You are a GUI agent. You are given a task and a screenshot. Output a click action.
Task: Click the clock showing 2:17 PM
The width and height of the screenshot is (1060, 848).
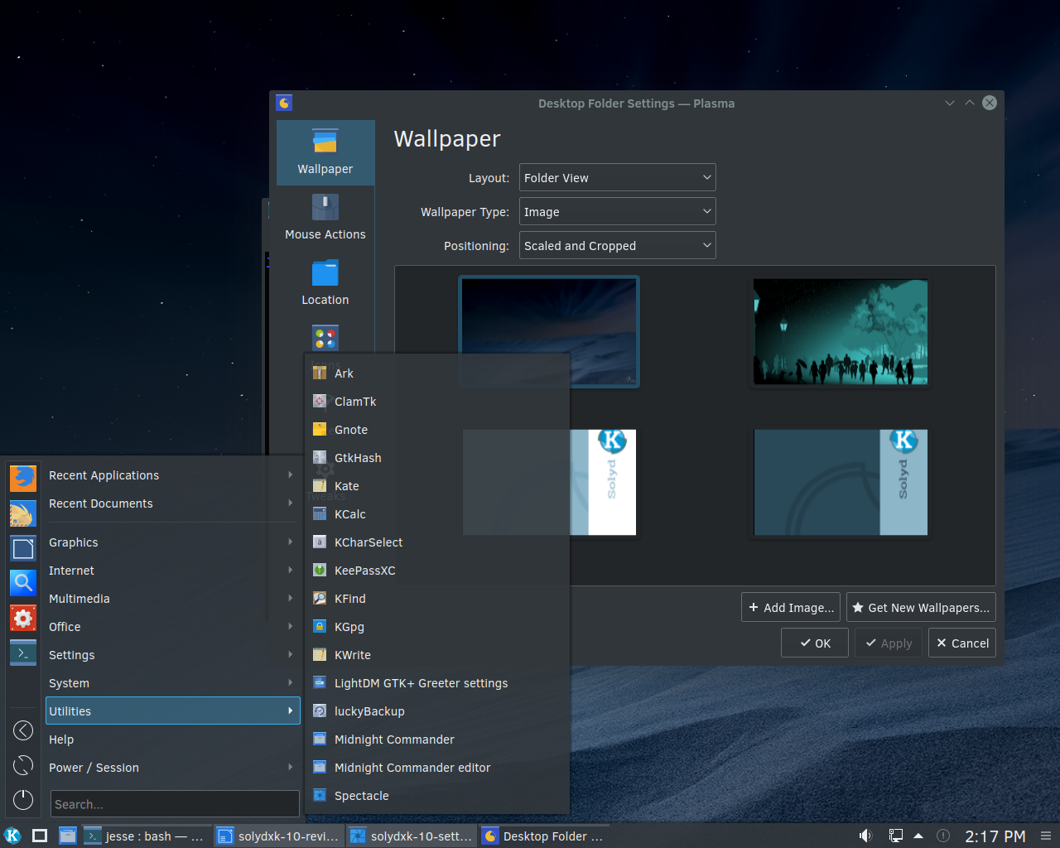[995, 836]
